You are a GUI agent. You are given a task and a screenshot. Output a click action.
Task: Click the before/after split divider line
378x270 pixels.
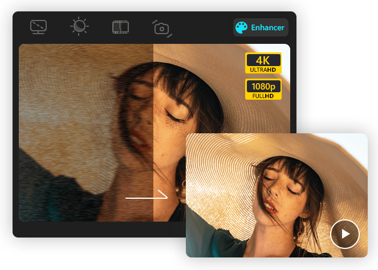[153, 133]
